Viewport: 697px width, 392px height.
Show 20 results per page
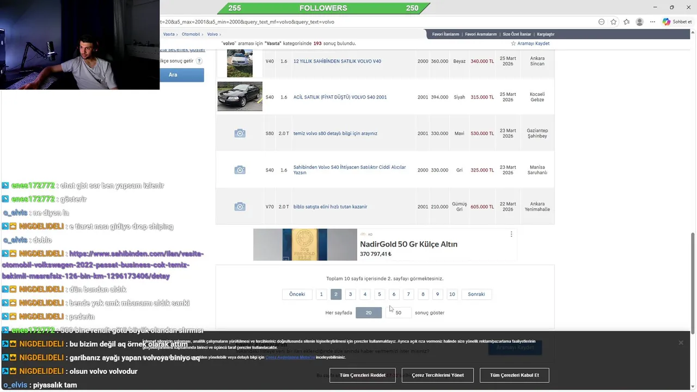pos(369,313)
